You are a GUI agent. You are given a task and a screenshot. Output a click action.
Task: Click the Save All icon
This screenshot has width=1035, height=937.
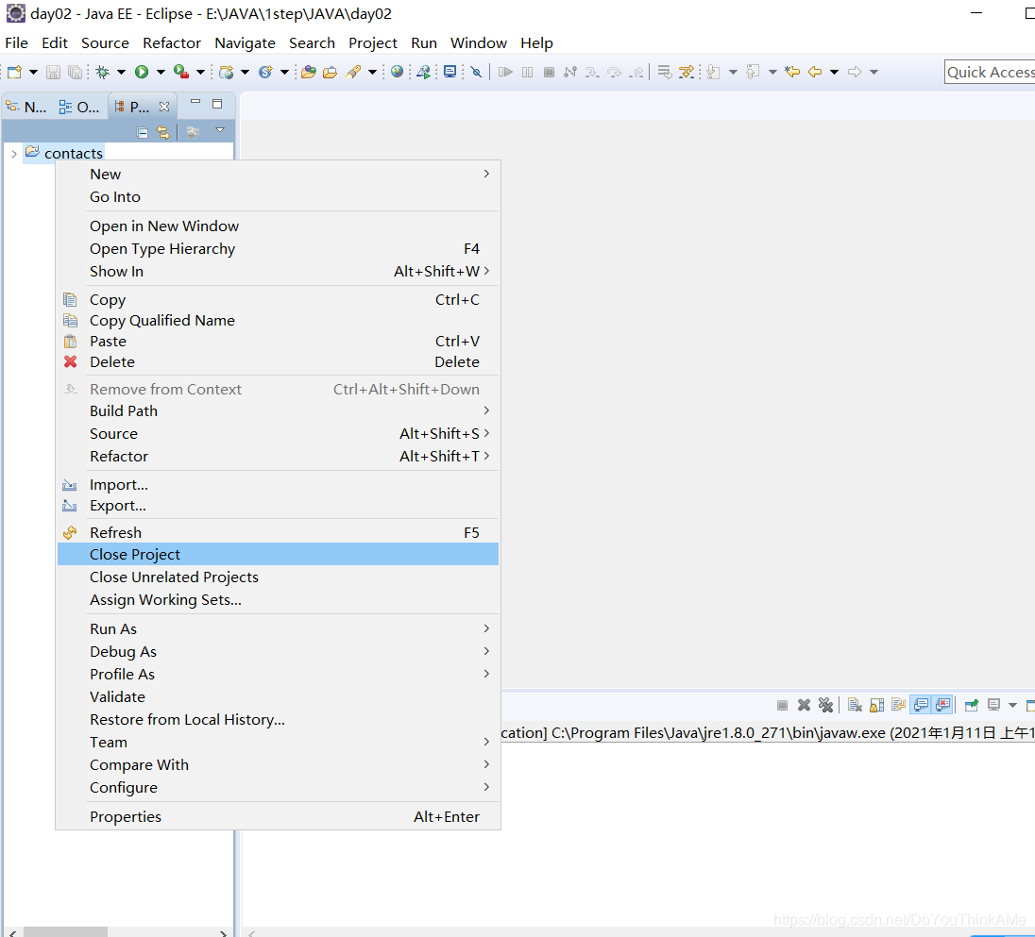(76, 72)
